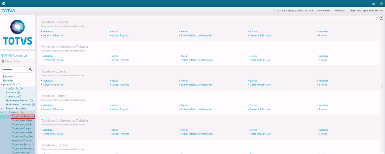Click Gerar Xml Em Lote for Cargos

point(260,110)
